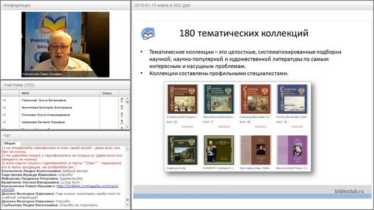Click the biblioclub.ru footer text
The width and height of the screenshot is (374, 210).
349,191
